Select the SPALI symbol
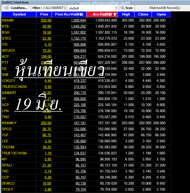Image resolution: width=190 pixels, height=193 pixels. pyautogui.click(x=7, y=165)
